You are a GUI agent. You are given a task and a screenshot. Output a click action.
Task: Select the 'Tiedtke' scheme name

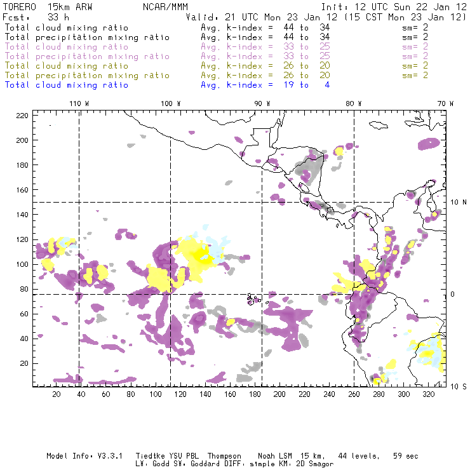click(151, 456)
